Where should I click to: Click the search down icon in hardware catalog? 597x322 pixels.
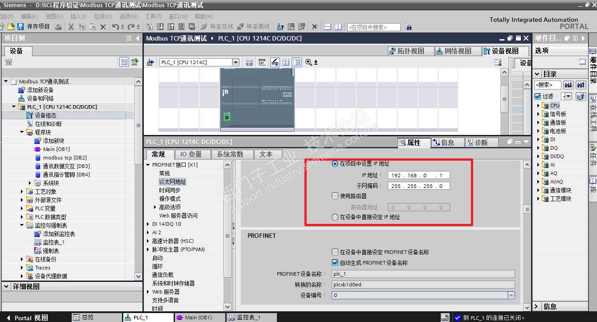[569, 85]
